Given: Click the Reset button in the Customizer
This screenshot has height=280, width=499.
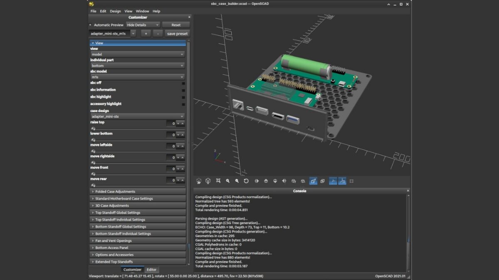Looking at the screenshot, I should tap(176, 25).
